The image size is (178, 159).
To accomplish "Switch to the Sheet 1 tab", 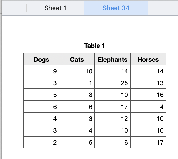I will pyautogui.click(x=55, y=8).
